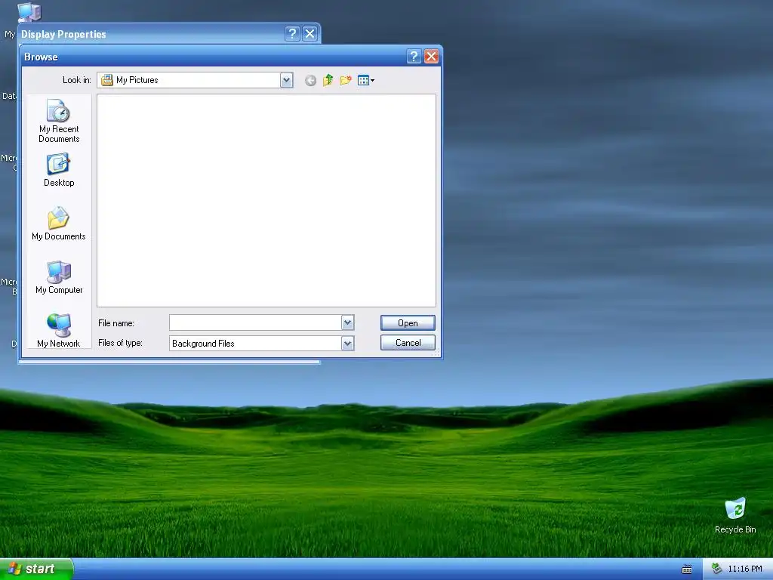Screen dimensions: 773x580
Task: Click the Display Properties help button
Action: [x=292, y=33]
